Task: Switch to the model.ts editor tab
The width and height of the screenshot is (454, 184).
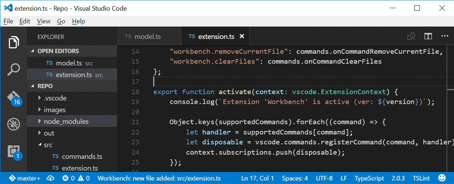Action: (x=149, y=36)
